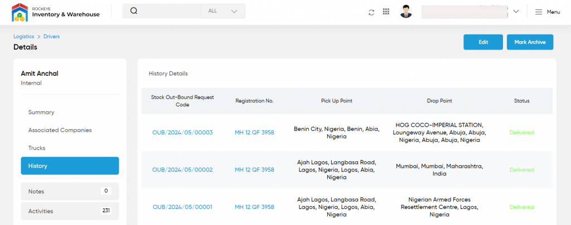The height and width of the screenshot is (225, 571).
Task: Open the Activities panel with count 231
Action: pyautogui.click(x=70, y=211)
